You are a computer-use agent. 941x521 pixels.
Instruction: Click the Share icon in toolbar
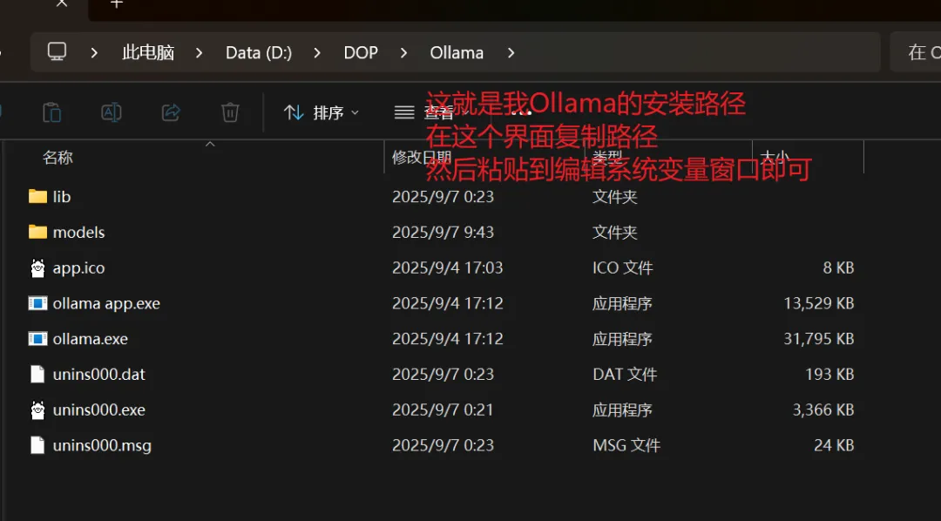pos(171,112)
